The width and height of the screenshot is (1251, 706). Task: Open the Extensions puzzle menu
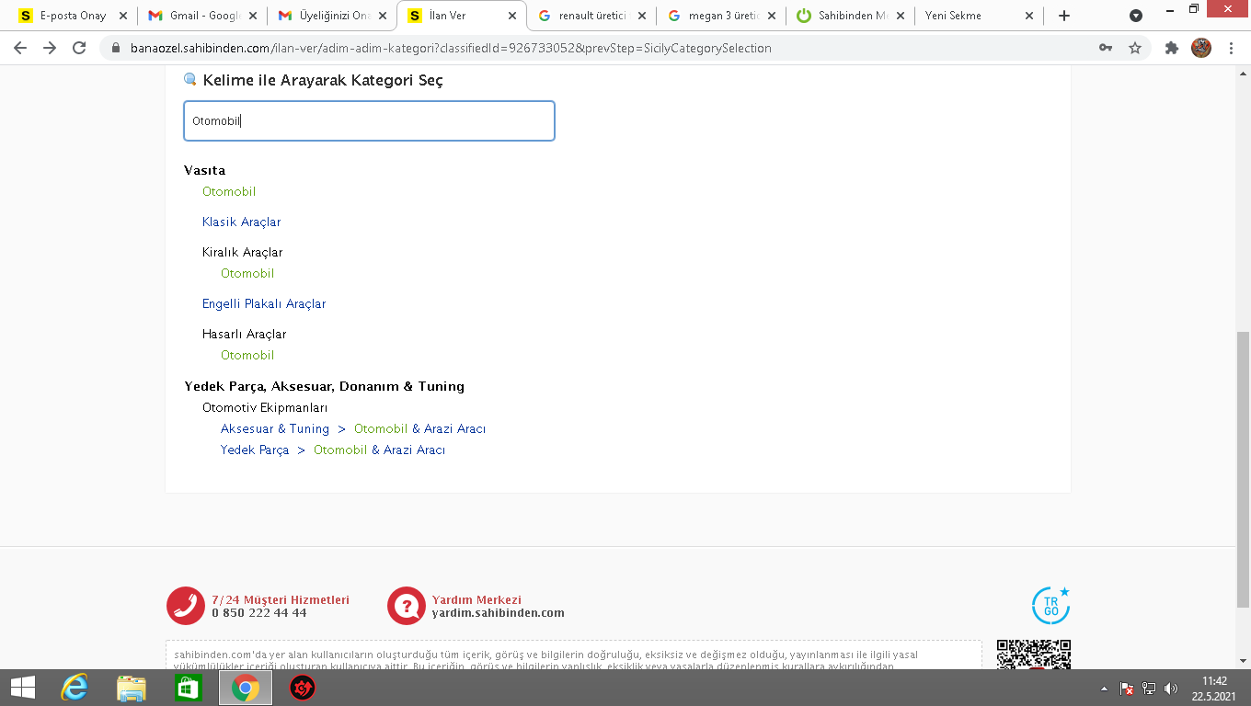1172,48
